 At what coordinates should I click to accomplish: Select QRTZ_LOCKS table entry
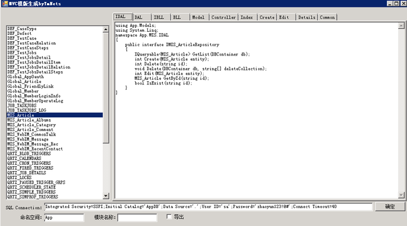pos(54,177)
